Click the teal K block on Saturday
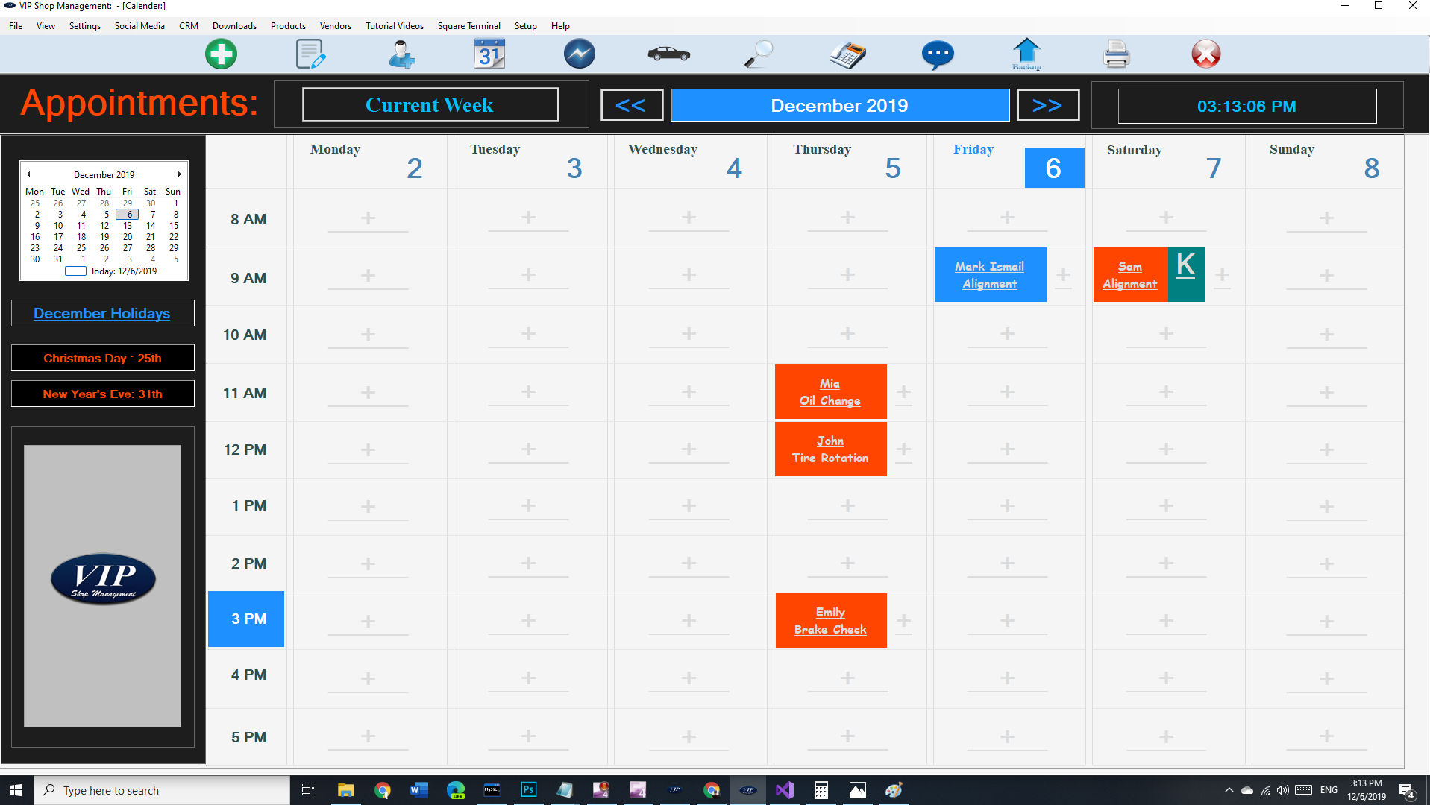 pos(1186,274)
